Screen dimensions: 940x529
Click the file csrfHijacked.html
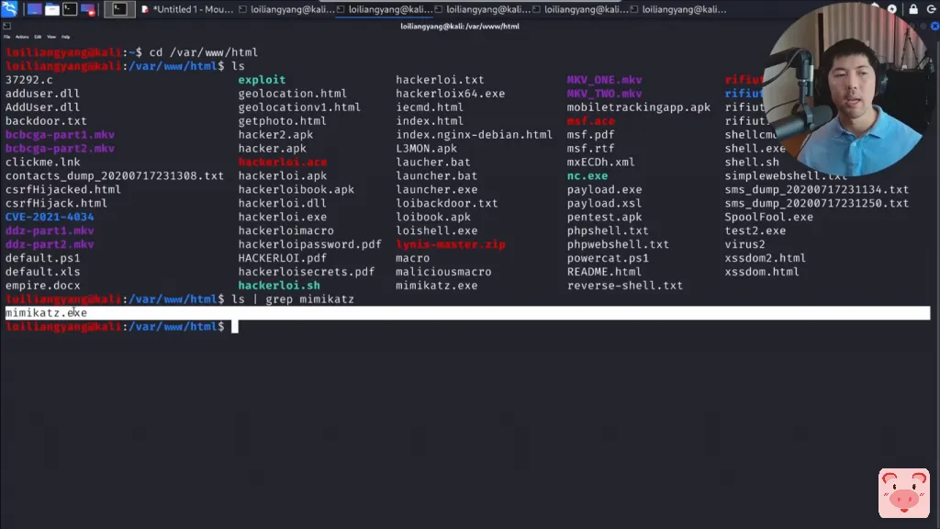pyautogui.click(x=63, y=189)
